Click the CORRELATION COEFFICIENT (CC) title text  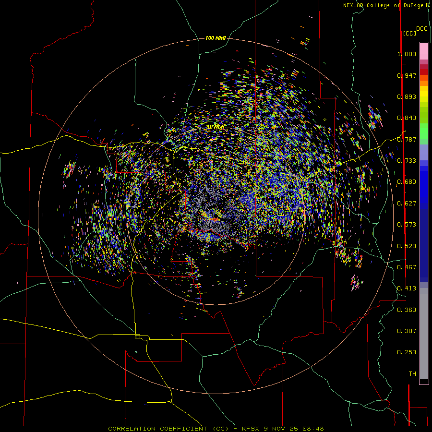click(x=168, y=429)
